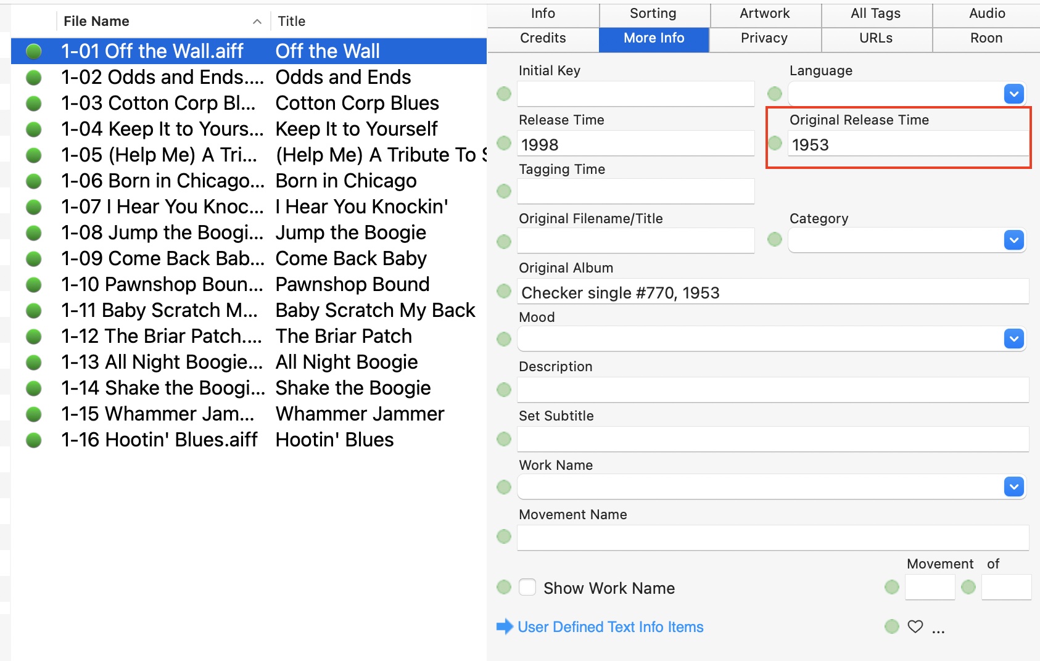Toggle the green indicator for Original Release Time
The image size is (1040, 661).
(x=775, y=143)
